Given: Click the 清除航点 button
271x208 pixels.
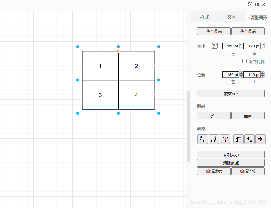Looking at the screenshot, I should tap(231, 163).
